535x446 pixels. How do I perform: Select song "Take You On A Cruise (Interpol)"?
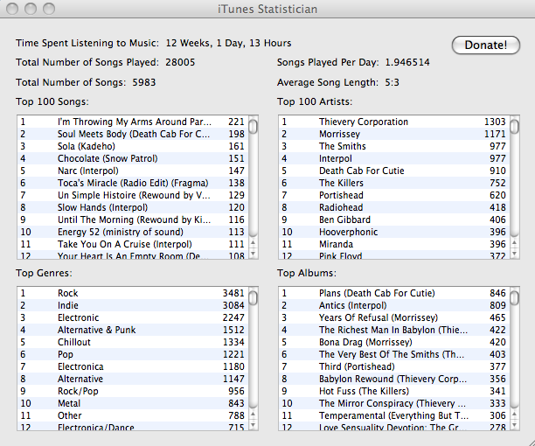(133, 245)
